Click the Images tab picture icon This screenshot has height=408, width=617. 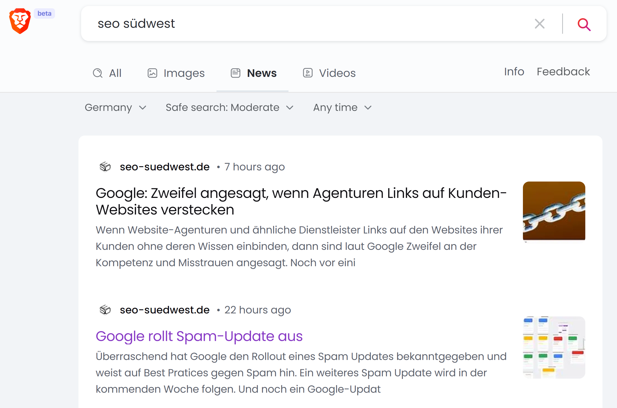click(152, 73)
